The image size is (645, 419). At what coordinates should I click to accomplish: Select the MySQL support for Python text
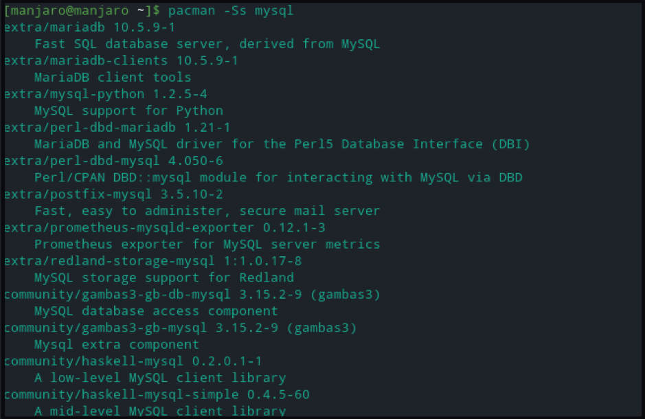(128, 111)
